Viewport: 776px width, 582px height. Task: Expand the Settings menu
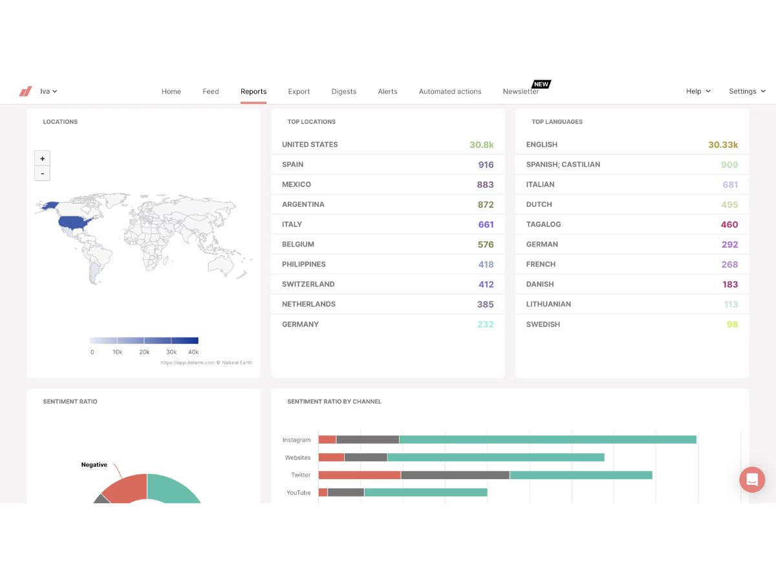click(x=747, y=91)
